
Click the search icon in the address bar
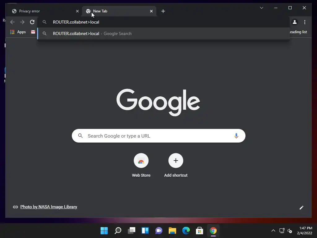pyautogui.click(x=45, y=22)
